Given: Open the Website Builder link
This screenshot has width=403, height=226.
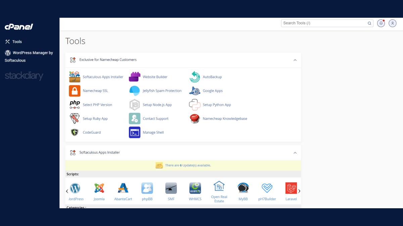Looking at the screenshot, I should [155, 77].
